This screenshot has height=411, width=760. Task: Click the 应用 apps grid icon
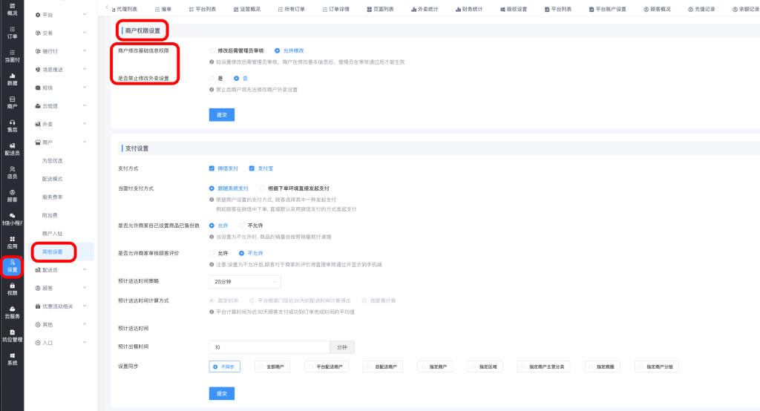pyautogui.click(x=12, y=243)
